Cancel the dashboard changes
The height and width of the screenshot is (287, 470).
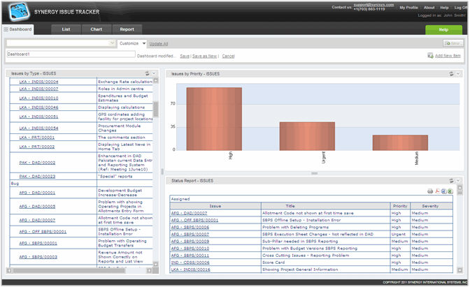tap(228, 56)
